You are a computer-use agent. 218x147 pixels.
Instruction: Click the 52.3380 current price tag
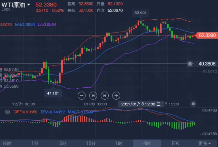[206, 35]
